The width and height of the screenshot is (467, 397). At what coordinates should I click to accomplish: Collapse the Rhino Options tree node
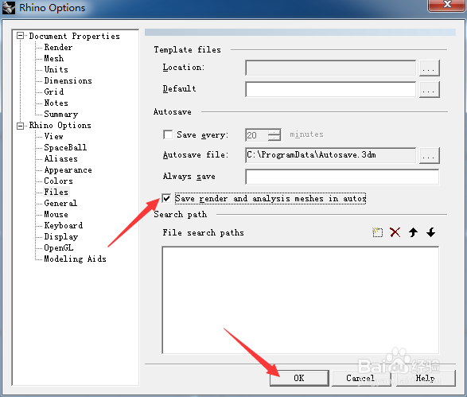[x=20, y=126]
